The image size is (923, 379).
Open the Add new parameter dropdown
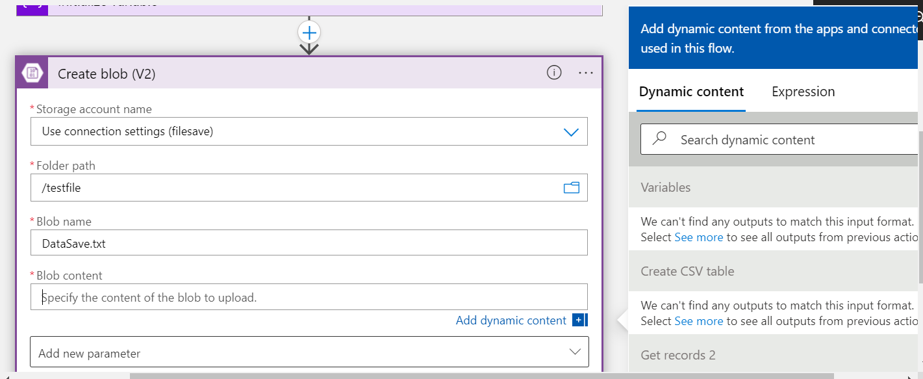574,351
